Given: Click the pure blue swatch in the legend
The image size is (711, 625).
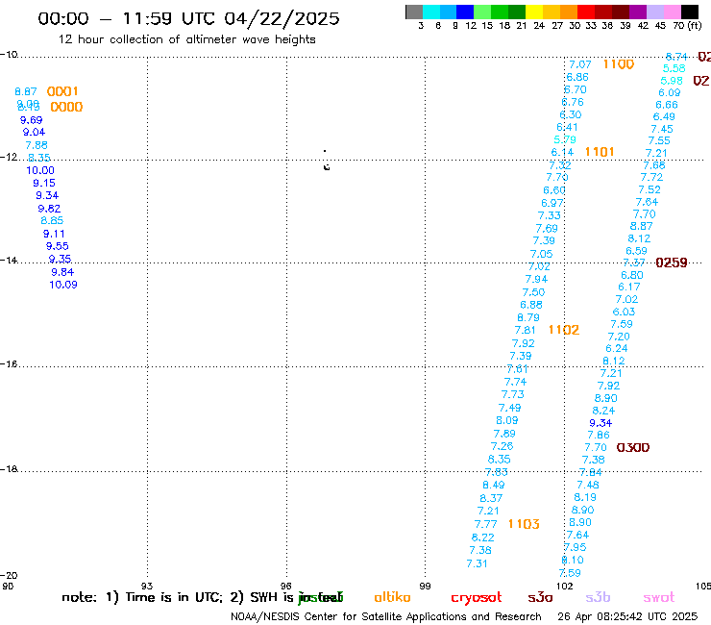Looking at the screenshot, I should 465,12.
